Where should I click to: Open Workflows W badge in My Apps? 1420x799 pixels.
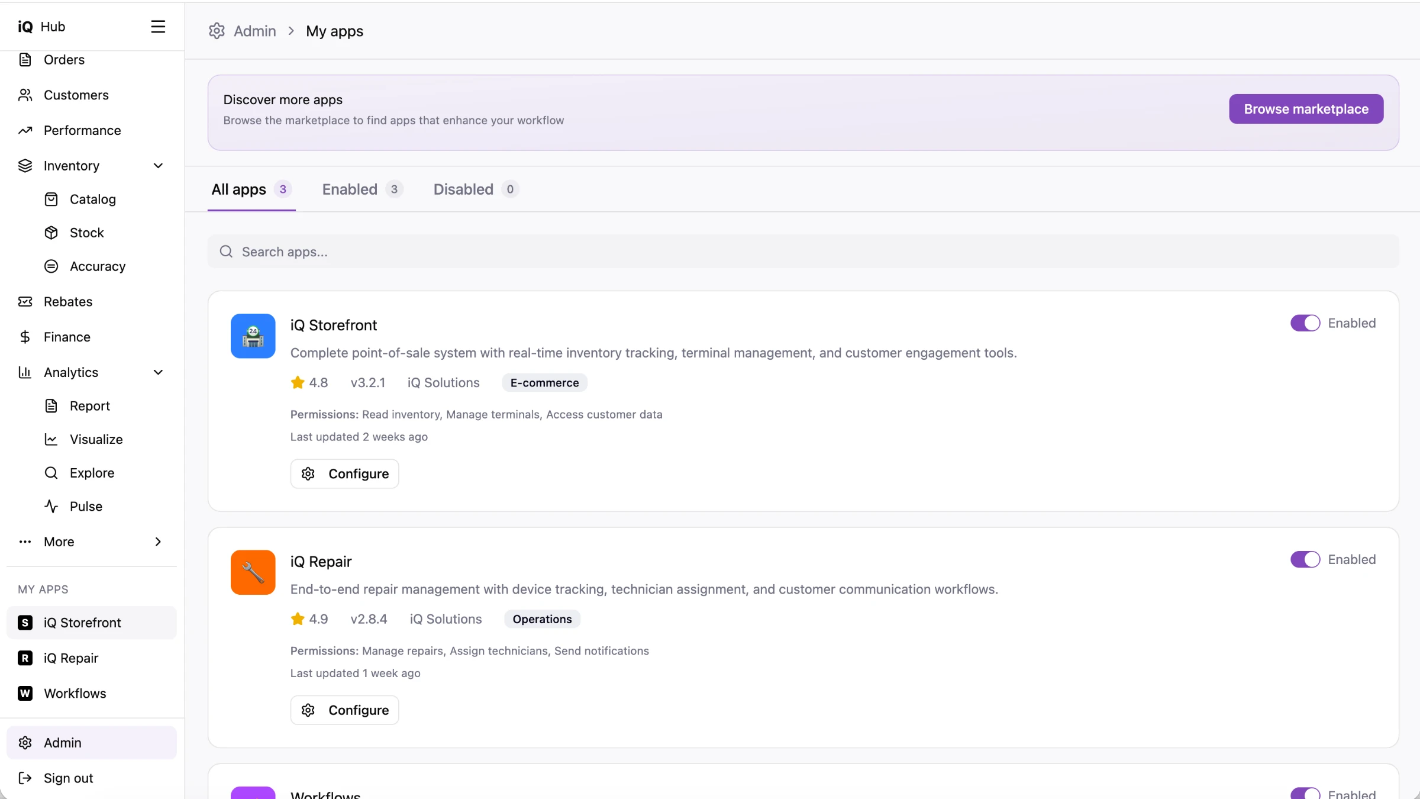click(x=25, y=693)
